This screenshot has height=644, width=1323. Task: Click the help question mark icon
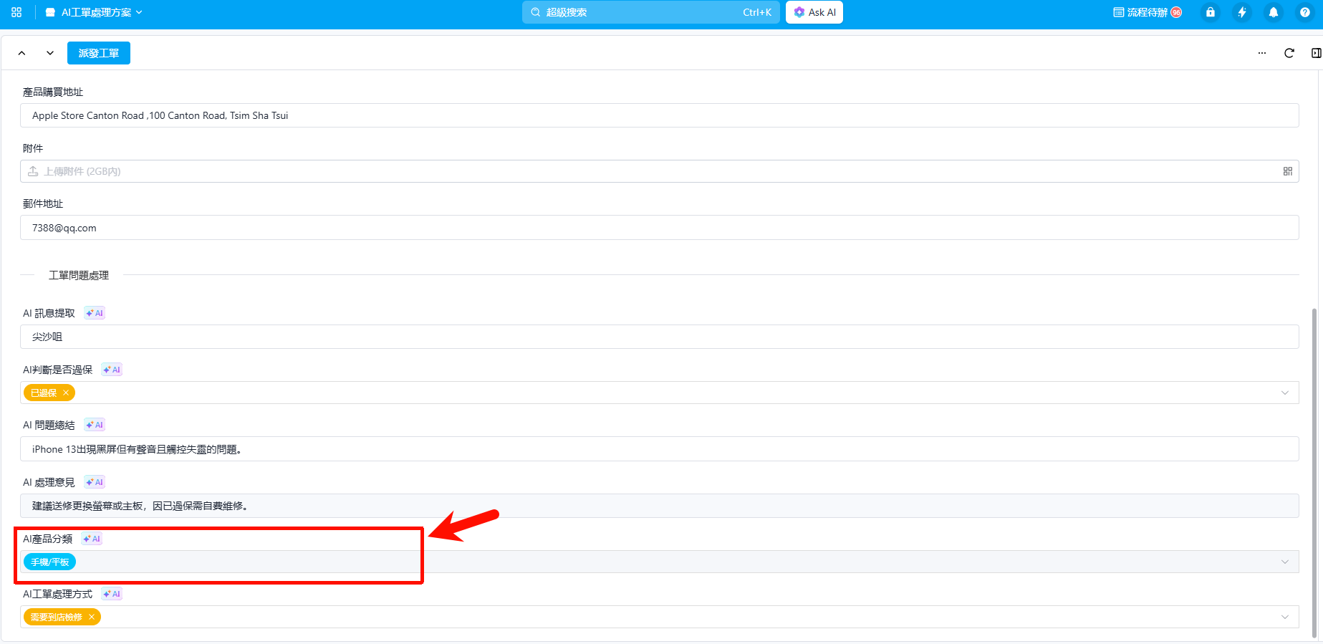1305,12
